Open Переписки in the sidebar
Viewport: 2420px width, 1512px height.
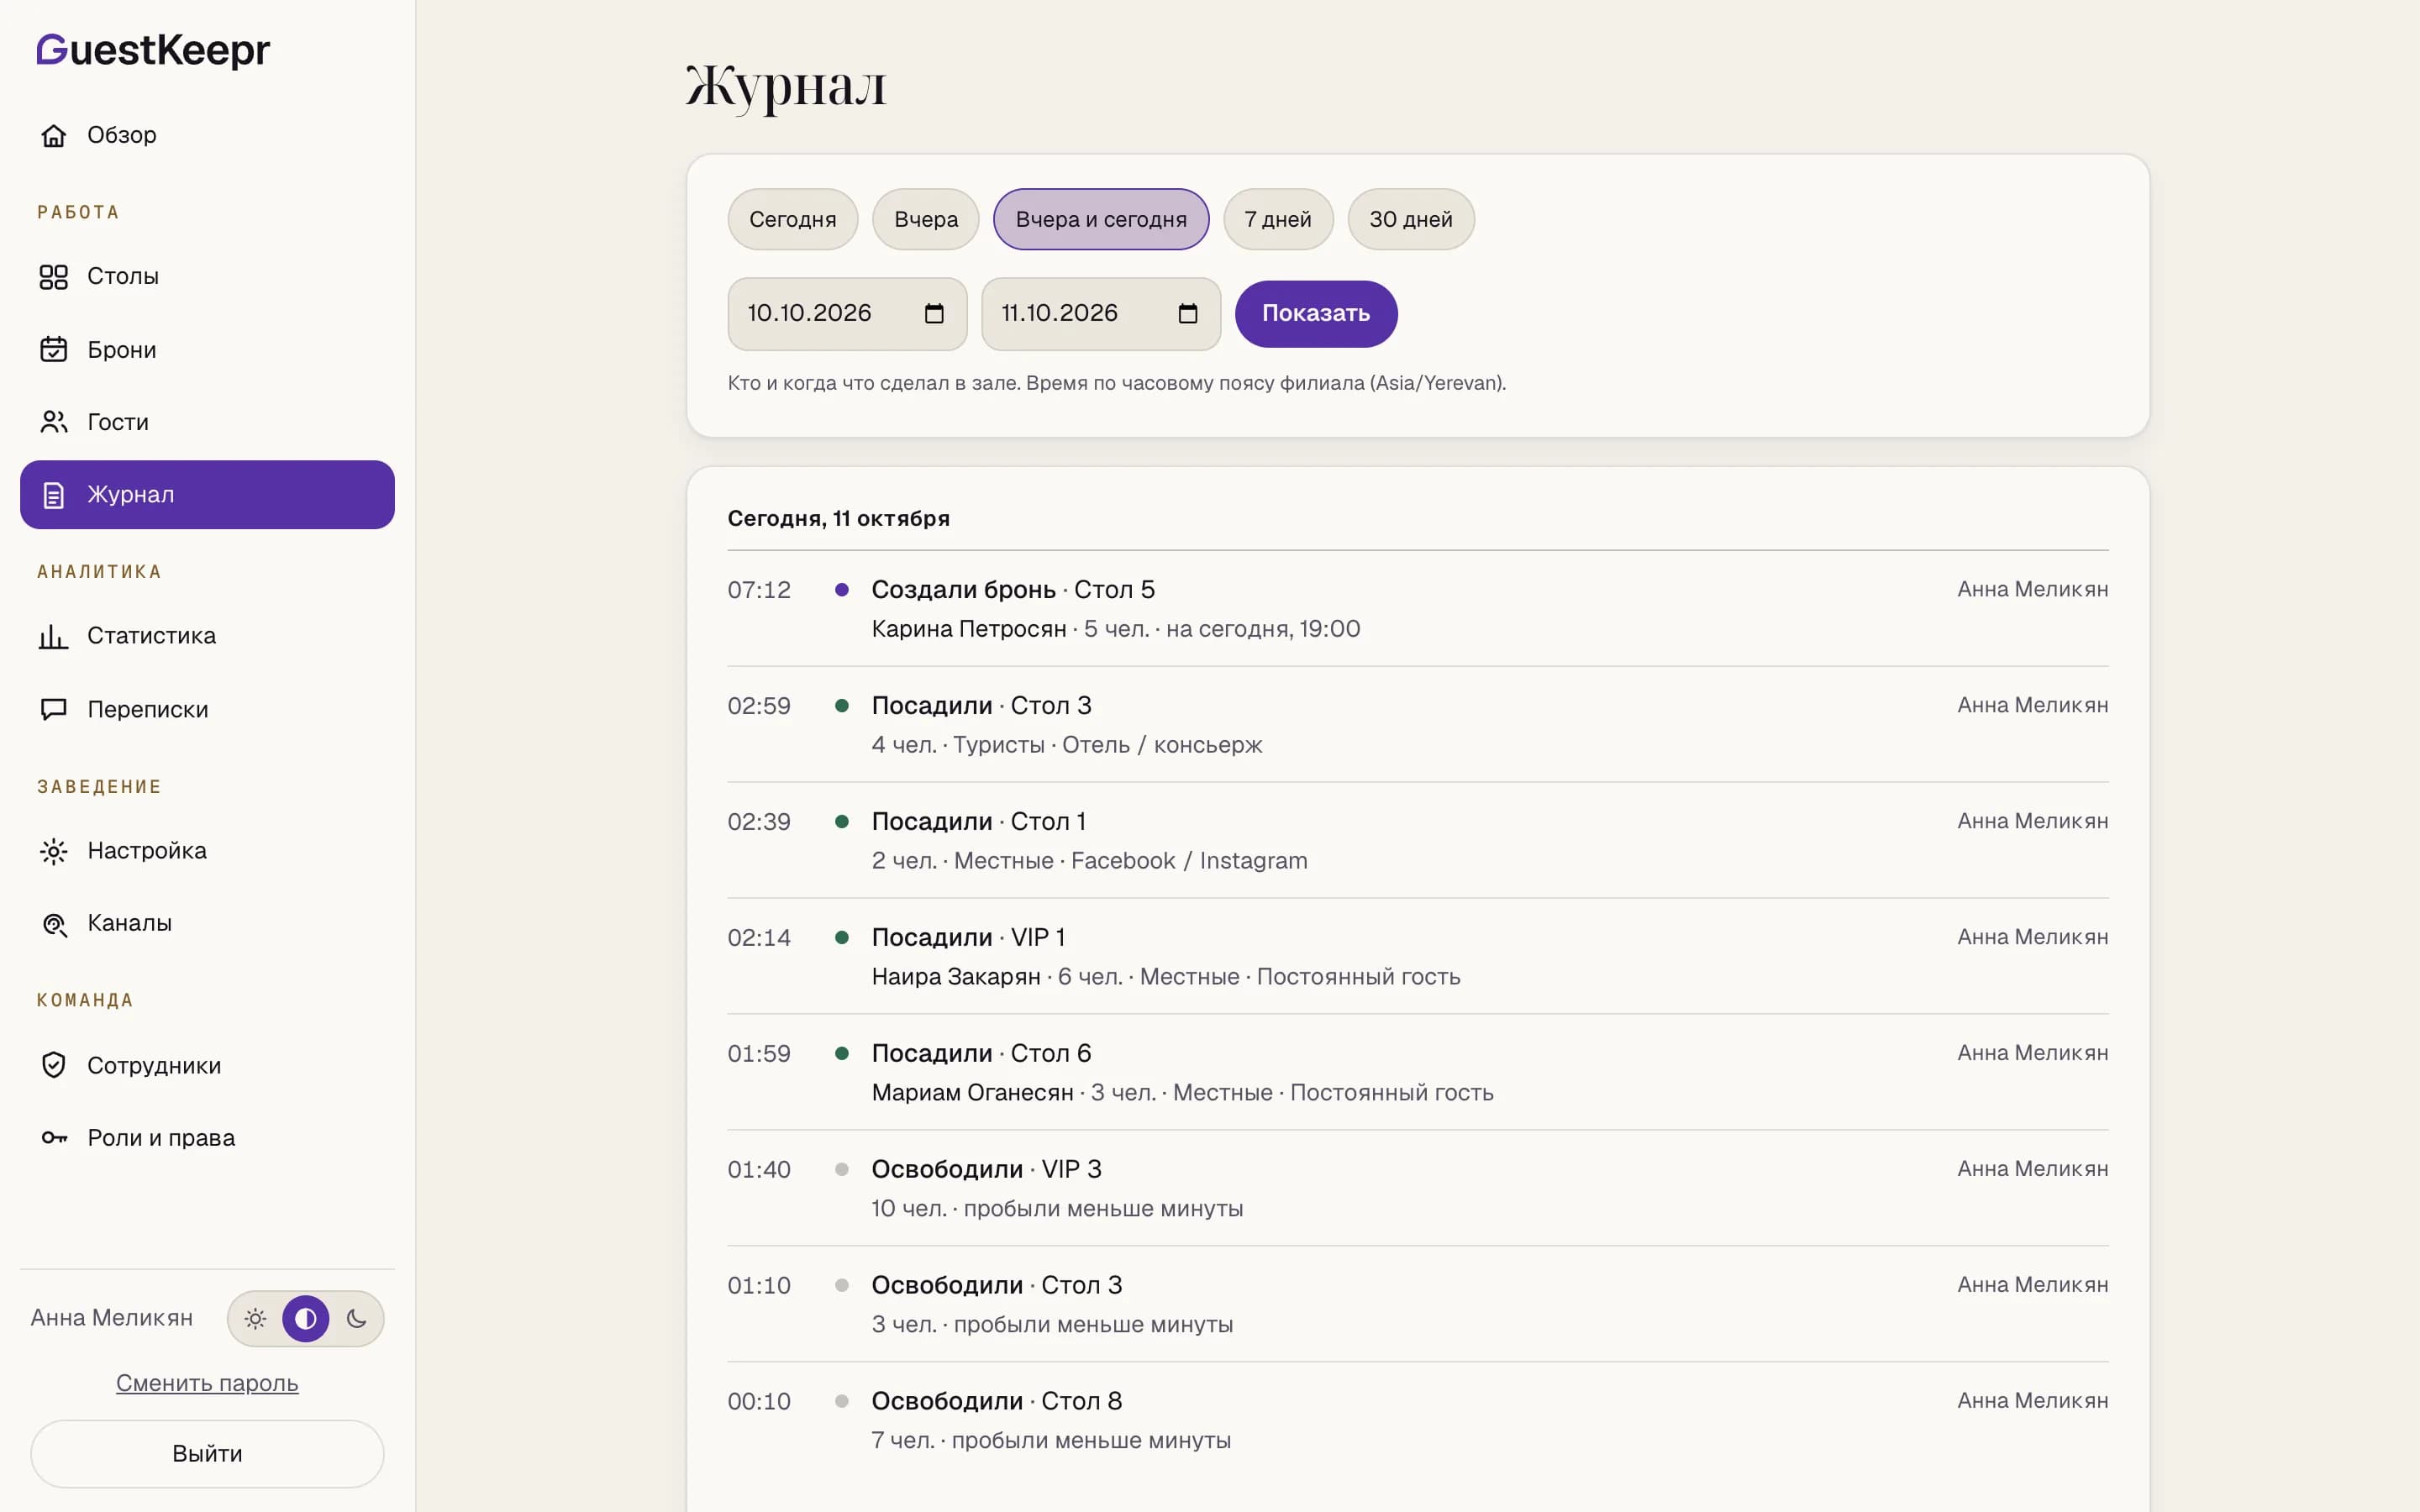(x=207, y=709)
